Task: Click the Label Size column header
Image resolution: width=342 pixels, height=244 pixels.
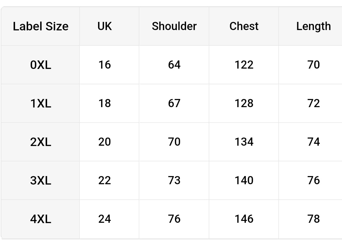Action: click(41, 26)
